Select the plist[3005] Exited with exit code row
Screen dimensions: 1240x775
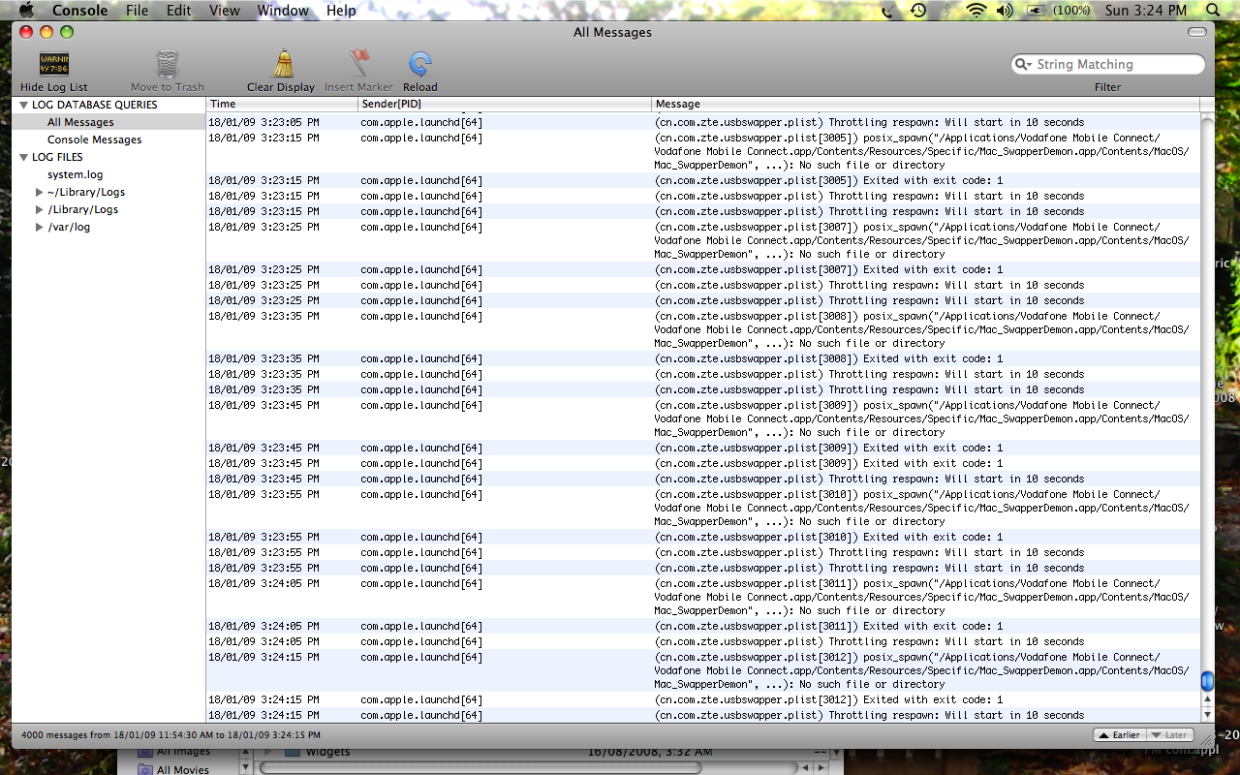pyautogui.click(x=702, y=180)
